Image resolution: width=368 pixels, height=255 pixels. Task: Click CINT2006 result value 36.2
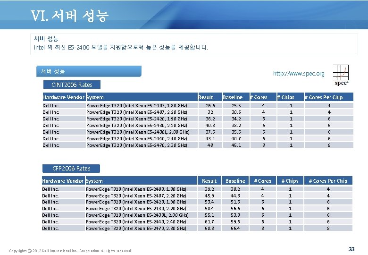coord(210,119)
